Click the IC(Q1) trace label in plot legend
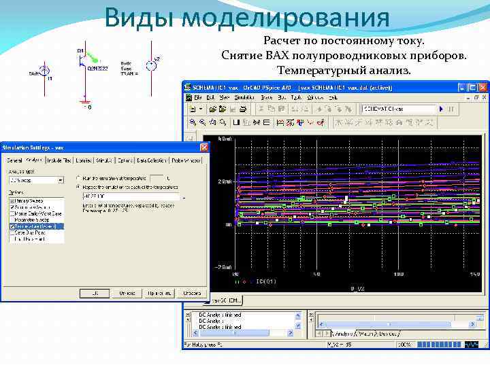490x367 pixels. (266, 281)
